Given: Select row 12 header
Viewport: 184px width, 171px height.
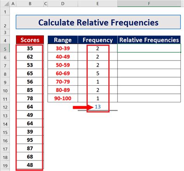Looking at the screenshot, I should coord(5,106).
